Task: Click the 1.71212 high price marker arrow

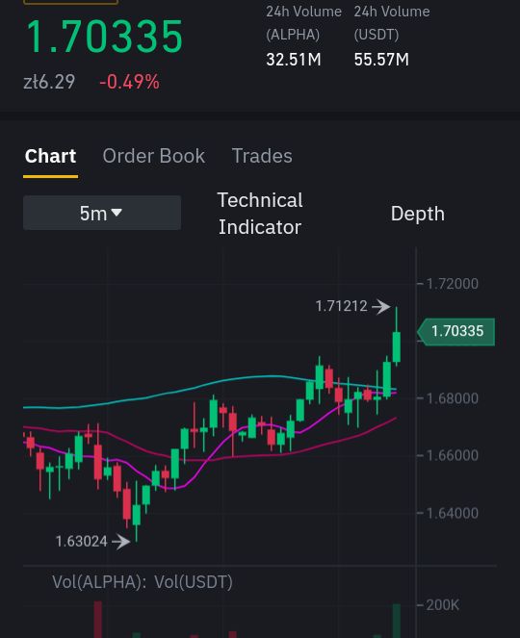Action: tap(381, 306)
